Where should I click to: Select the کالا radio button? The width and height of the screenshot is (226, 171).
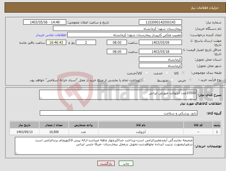pos(183,73)
